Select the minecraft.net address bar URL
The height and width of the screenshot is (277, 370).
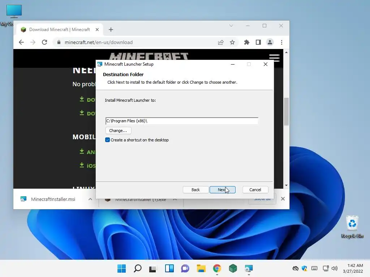(99, 43)
